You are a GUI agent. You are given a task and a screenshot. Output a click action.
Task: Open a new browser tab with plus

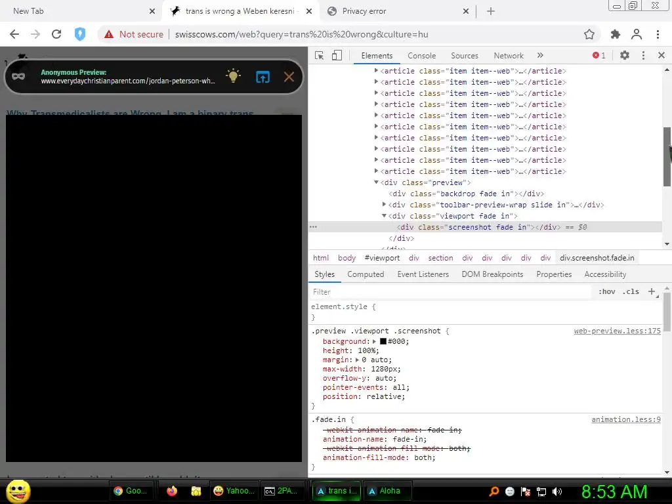[491, 11]
